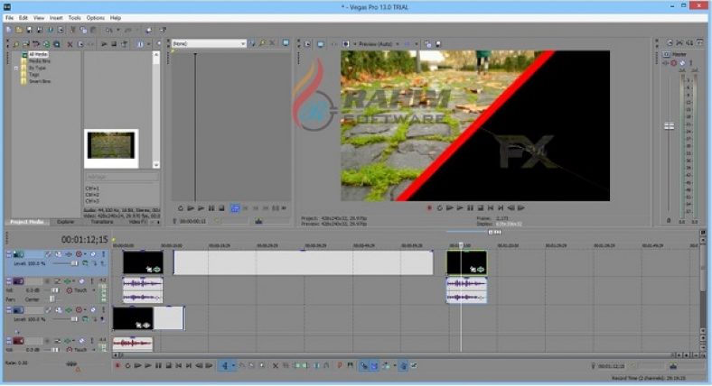Click the media thumbnail in Project Media
Screen dimensions: 712x386
[x=111, y=148]
